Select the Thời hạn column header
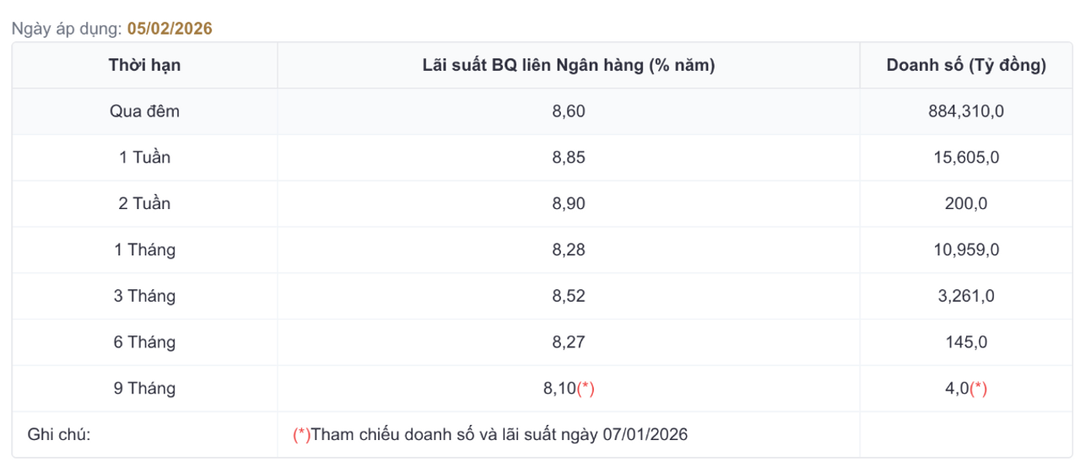 (x=144, y=65)
